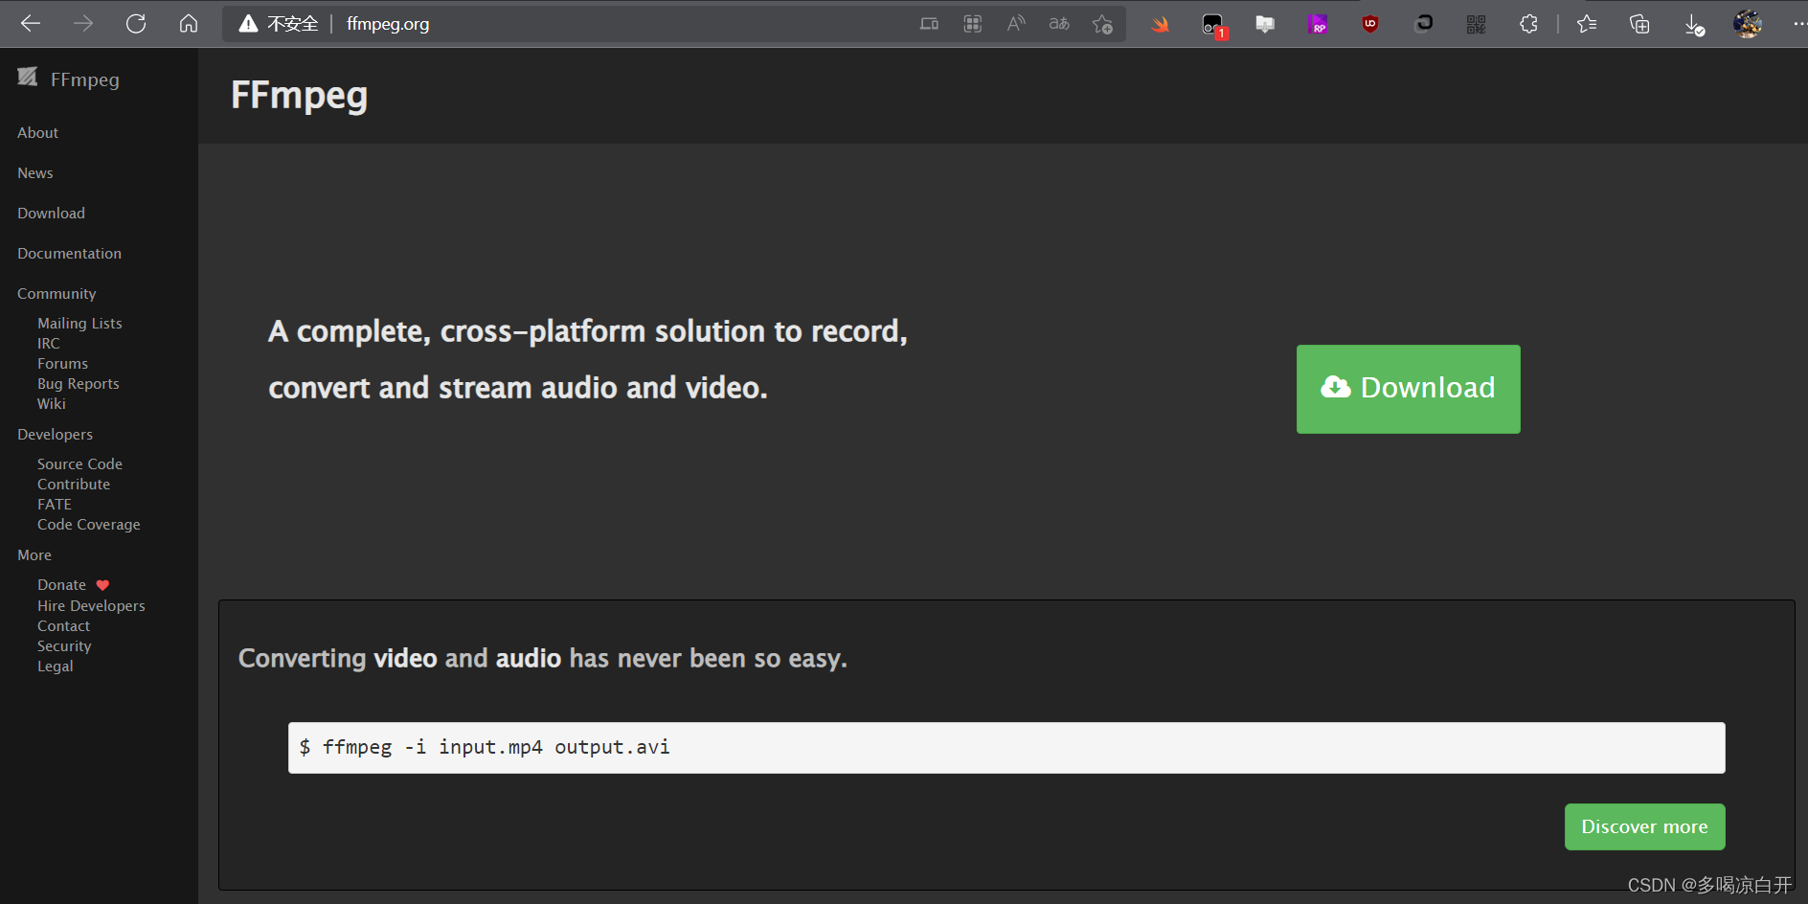Go back with the browser back arrow
Screen dimensions: 1808x904
(31, 24)
